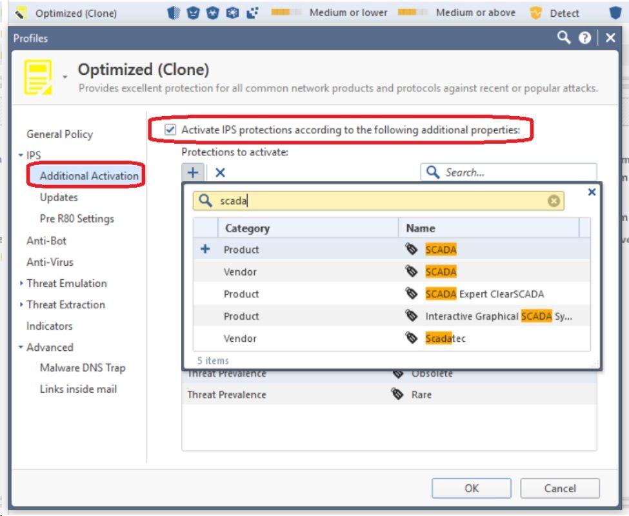Click the X remove protection icon
The height and width of the screenshot is (516, 629).
[x=220, y=172]
